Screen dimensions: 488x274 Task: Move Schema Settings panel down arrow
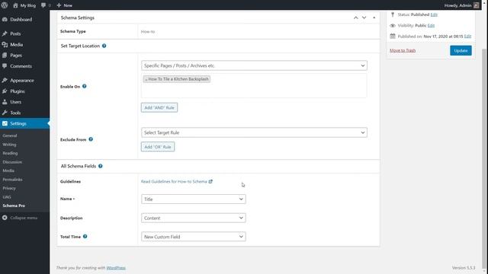[x=364, y=18]
